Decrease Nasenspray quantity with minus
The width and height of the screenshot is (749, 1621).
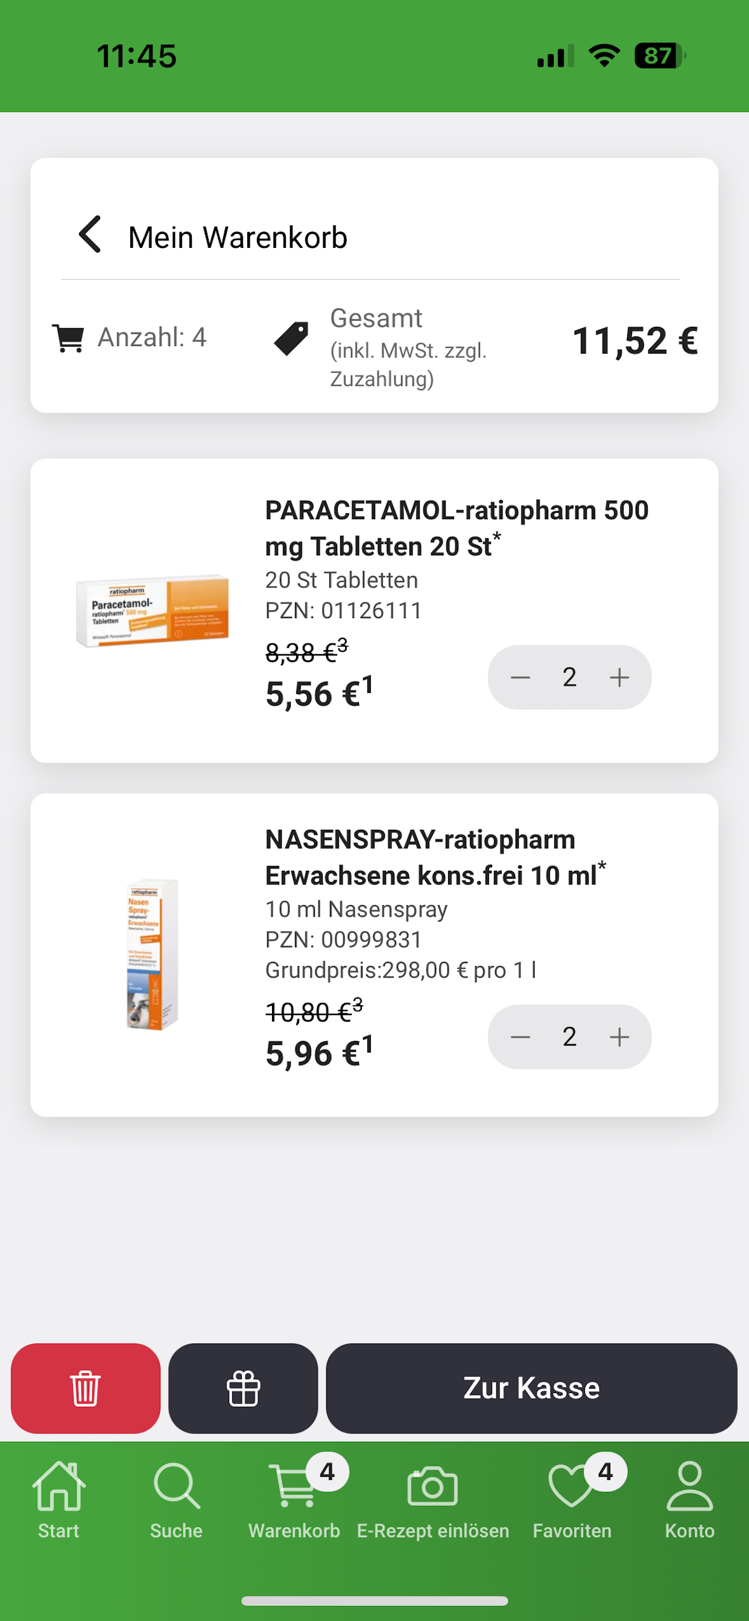click(520, 1037)
